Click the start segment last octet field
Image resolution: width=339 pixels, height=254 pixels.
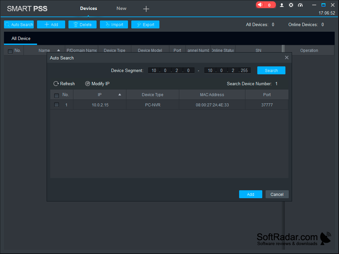click(188, 70)
